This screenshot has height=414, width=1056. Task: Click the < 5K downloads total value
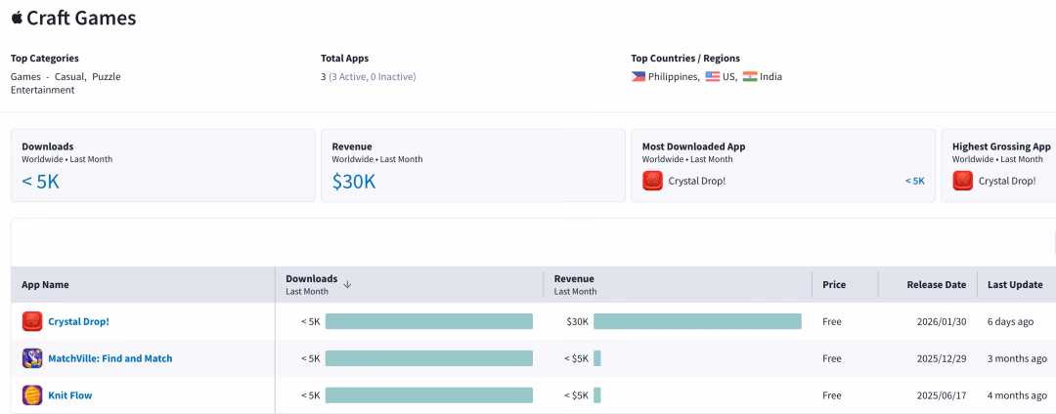[x=40, y=182]
